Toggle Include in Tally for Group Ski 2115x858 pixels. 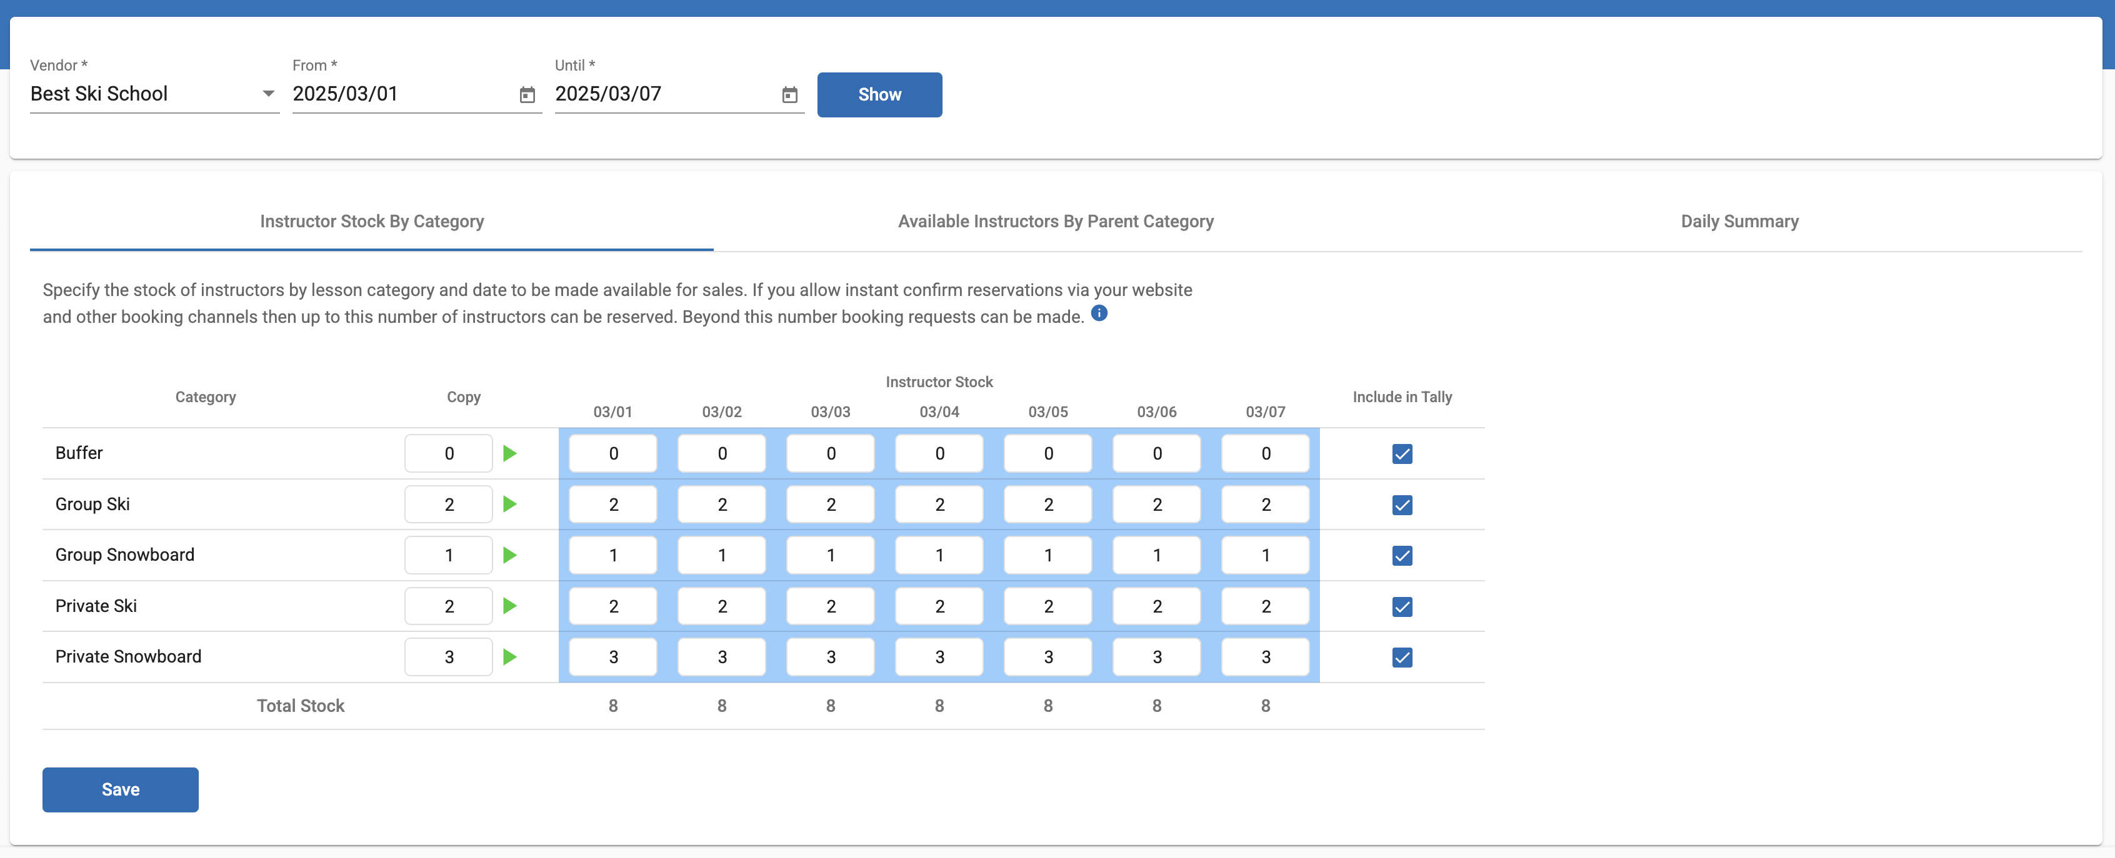tap(1401, 505)
